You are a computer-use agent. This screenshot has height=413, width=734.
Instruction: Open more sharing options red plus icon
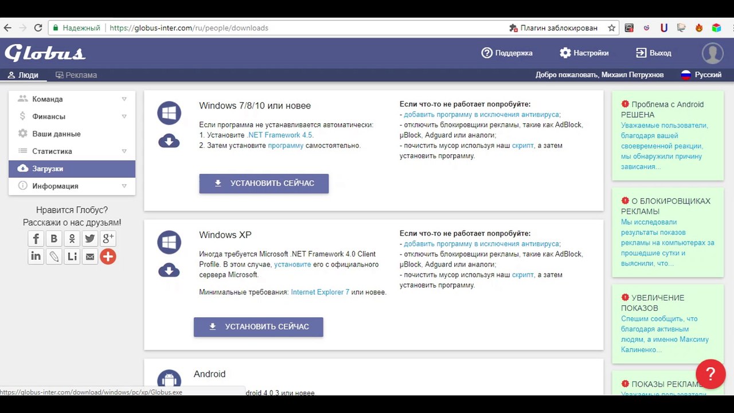[108, 256]
